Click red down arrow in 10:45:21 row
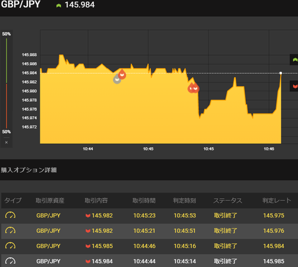Image resolution: width=298 pixels, height=267 pixels. click(88, 231)
